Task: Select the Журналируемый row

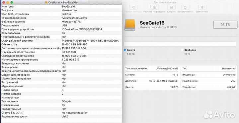Action: point(61,86)
